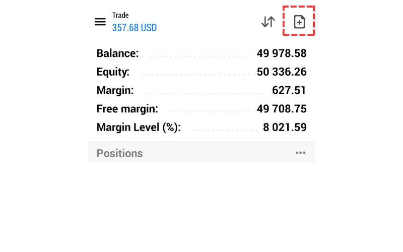Viewport: 403px width, 252px height.
Task: Click the equity value 50 336.26
Action: pyautogui.click(x=282, y=72)
